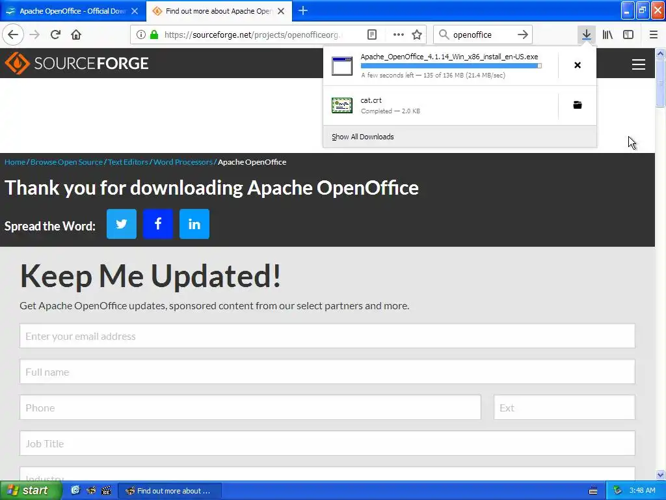Open a new browser tab
This screenshot has width=666, height=500.
(x=303, y=10)
